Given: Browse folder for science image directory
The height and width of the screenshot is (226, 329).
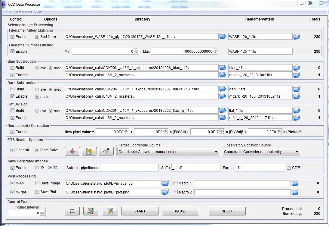Looking at the screenshot, I should (x=223, y=37).
